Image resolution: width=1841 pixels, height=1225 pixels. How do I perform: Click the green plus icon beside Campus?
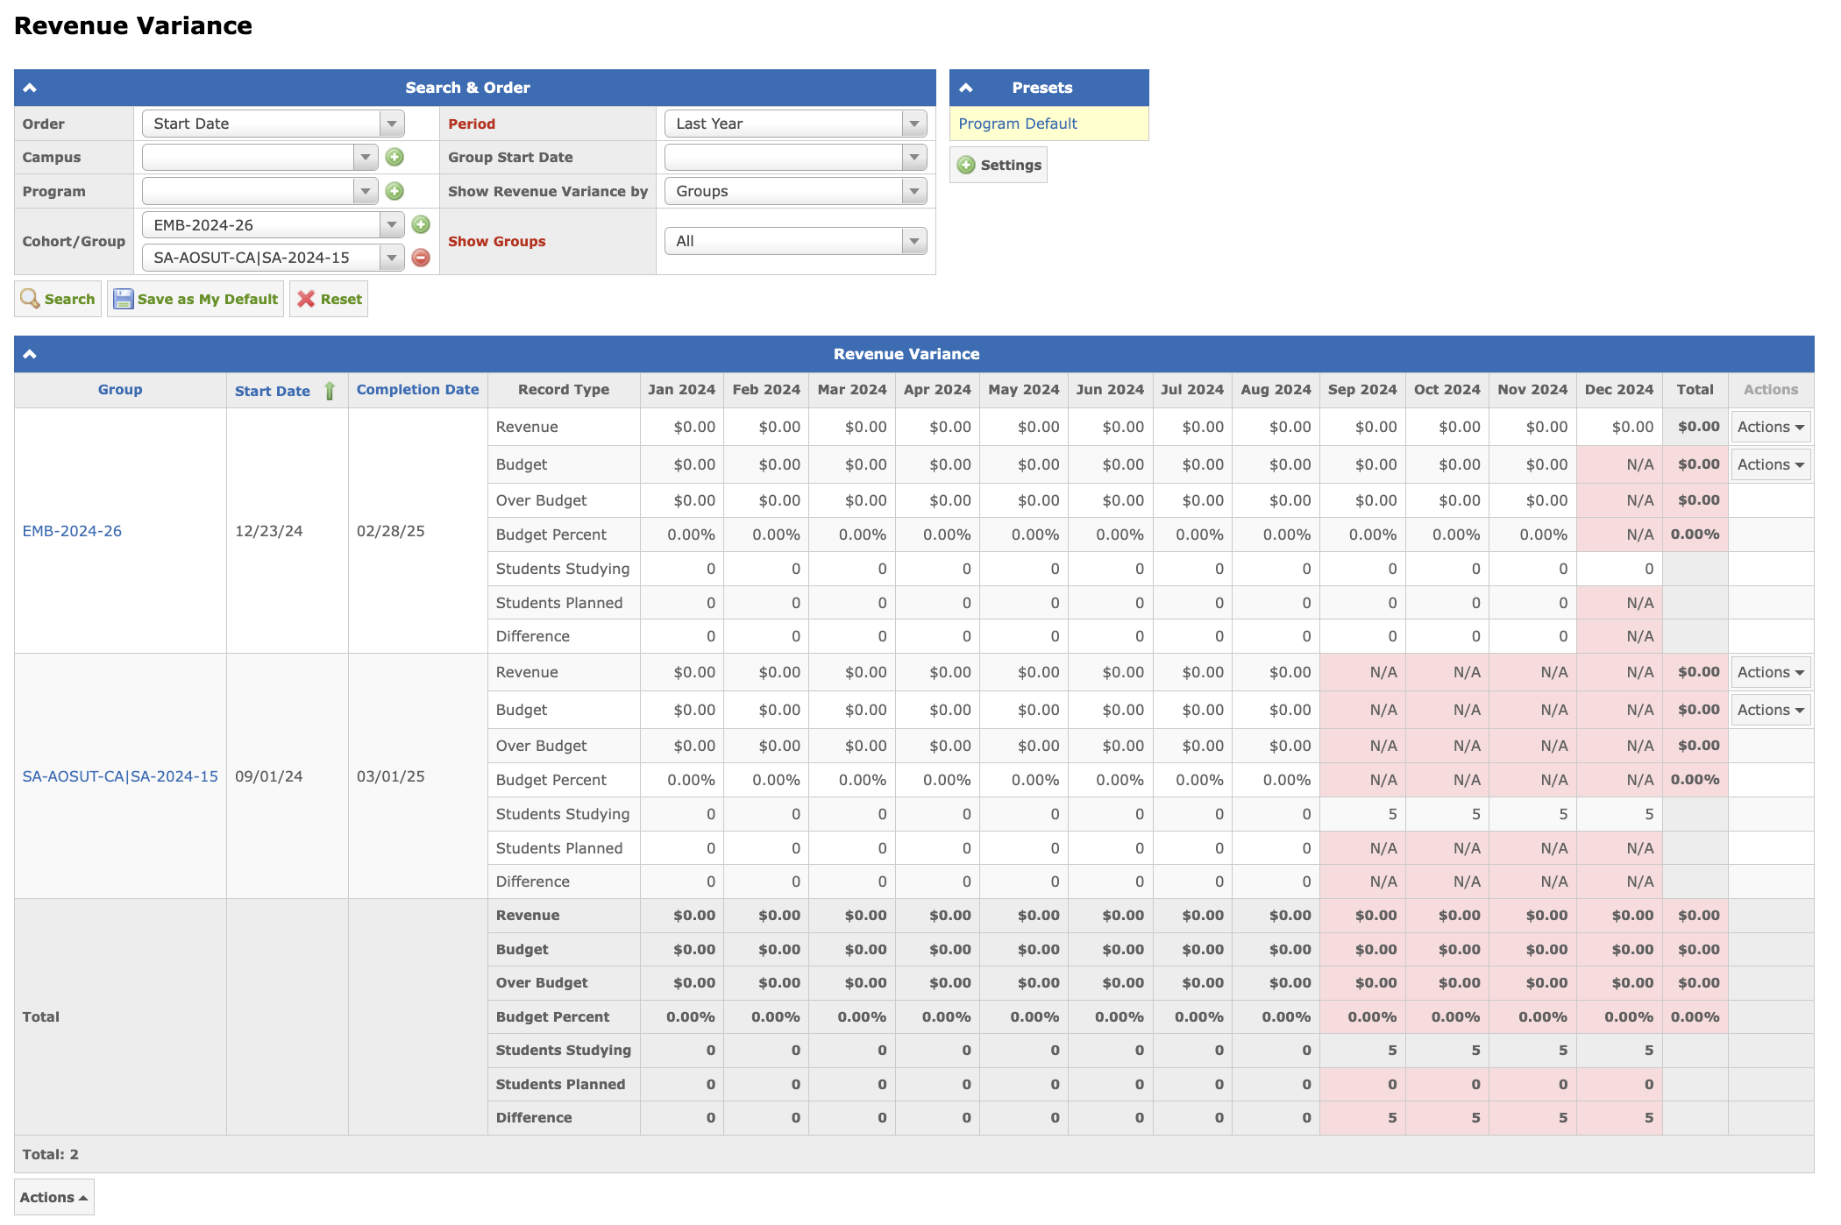(394, 157)
